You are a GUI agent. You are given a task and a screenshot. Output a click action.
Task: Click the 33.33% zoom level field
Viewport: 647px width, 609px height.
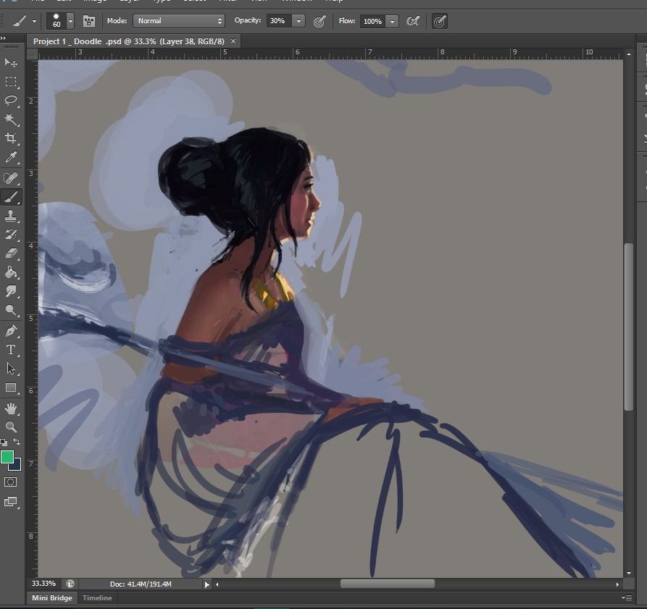(x=43, y=584)
